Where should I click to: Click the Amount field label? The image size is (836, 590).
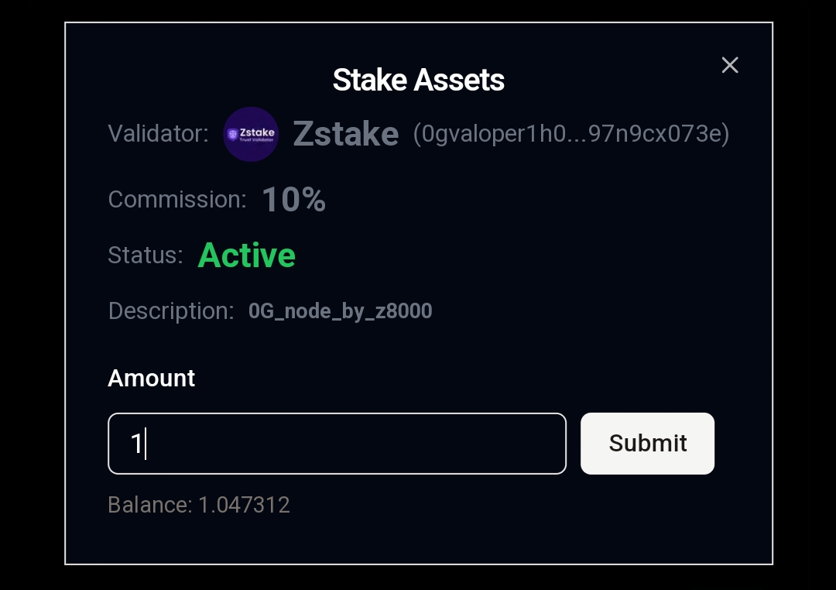point(152,378)
